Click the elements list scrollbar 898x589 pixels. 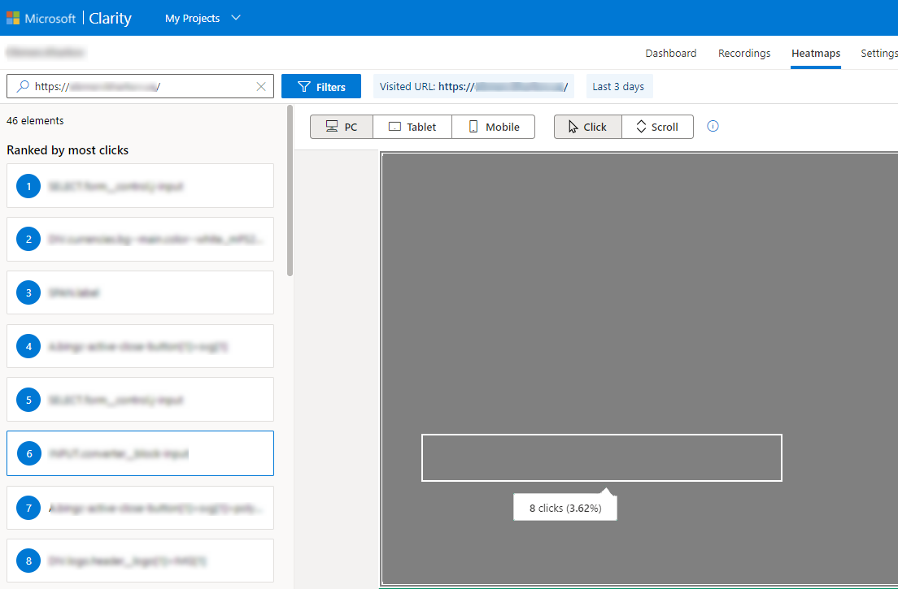[290, 190]
